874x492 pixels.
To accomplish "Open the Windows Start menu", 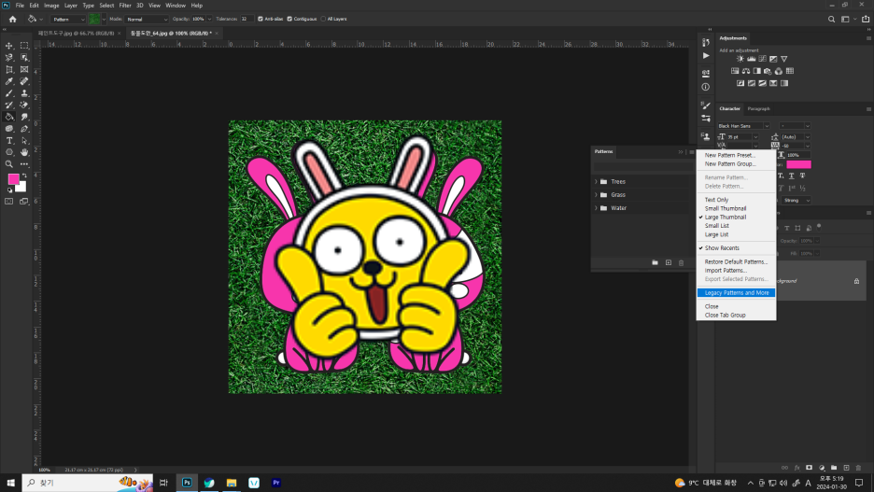I will click(x=10, y=483).
